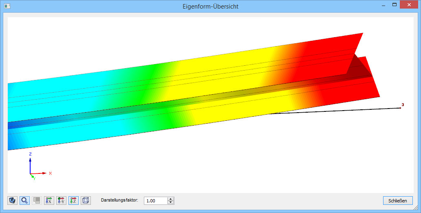The height and width of the screenshot is (213, 421).
Task: Click the Schließen button
Action: coord(398,201)
